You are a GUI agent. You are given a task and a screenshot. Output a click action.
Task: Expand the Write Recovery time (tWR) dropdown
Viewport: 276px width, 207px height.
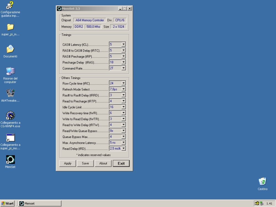124,113
